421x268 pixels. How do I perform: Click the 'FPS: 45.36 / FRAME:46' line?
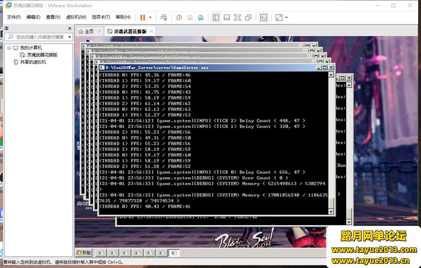pyautogui.click(x=145, y=75)
